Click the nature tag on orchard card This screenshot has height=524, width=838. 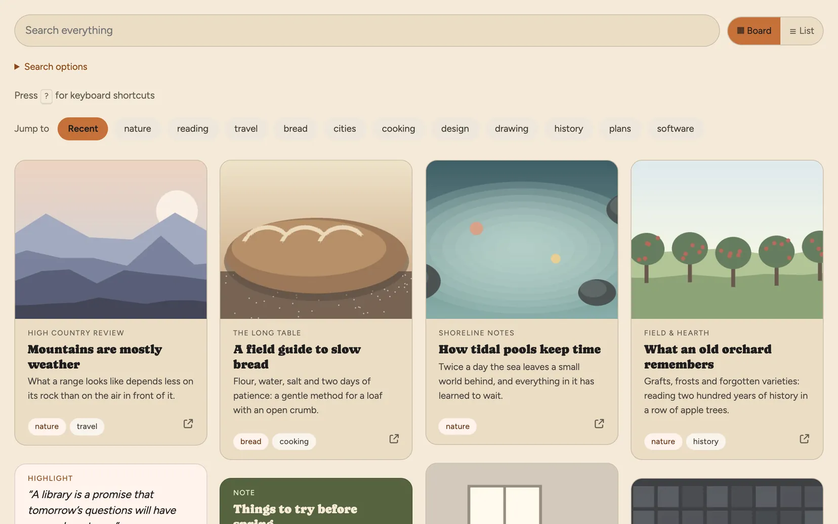(x=663, y=442)
